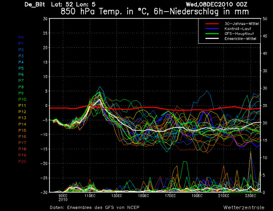Click the 35 precipitation axis label
The width and height of the screenshot is (273, 211).
tap(265, 71)
